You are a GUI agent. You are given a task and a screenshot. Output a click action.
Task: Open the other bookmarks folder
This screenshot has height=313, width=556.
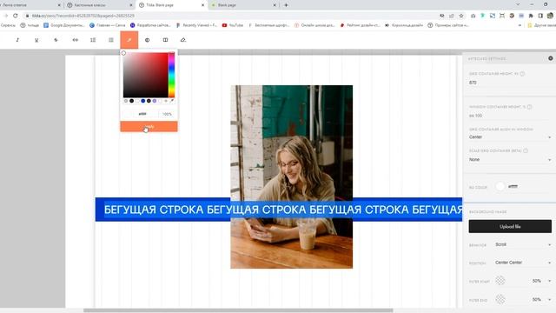(541, 25)
